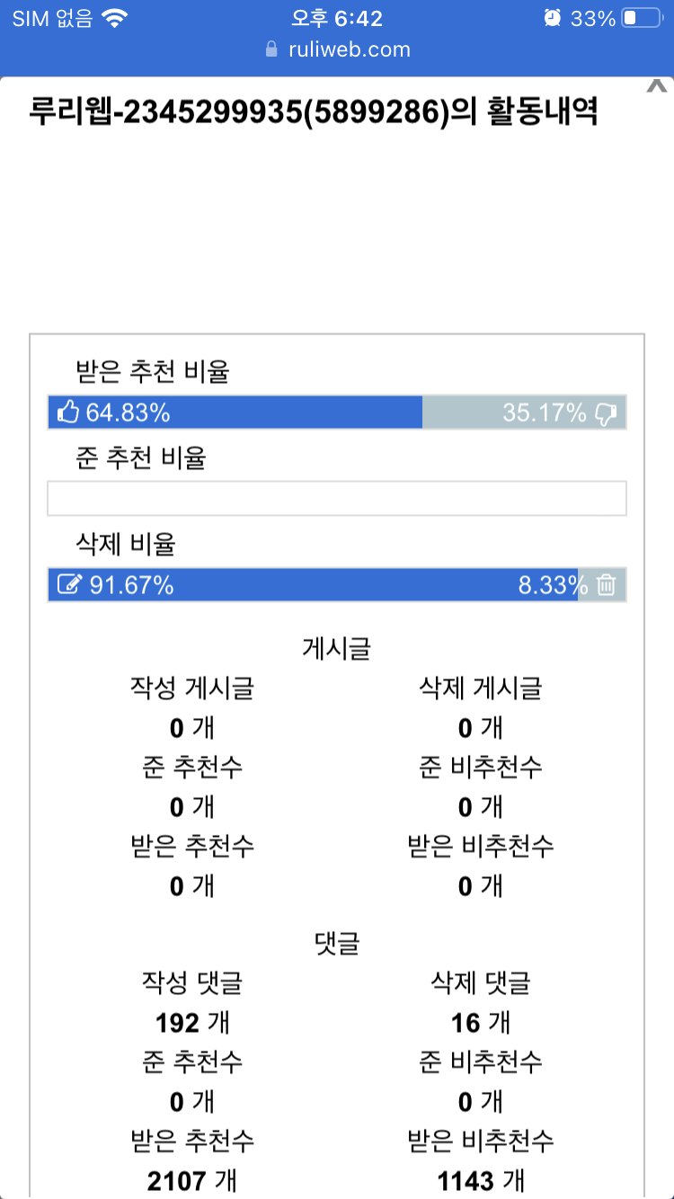Tap the battery icon in status bar

642,18
